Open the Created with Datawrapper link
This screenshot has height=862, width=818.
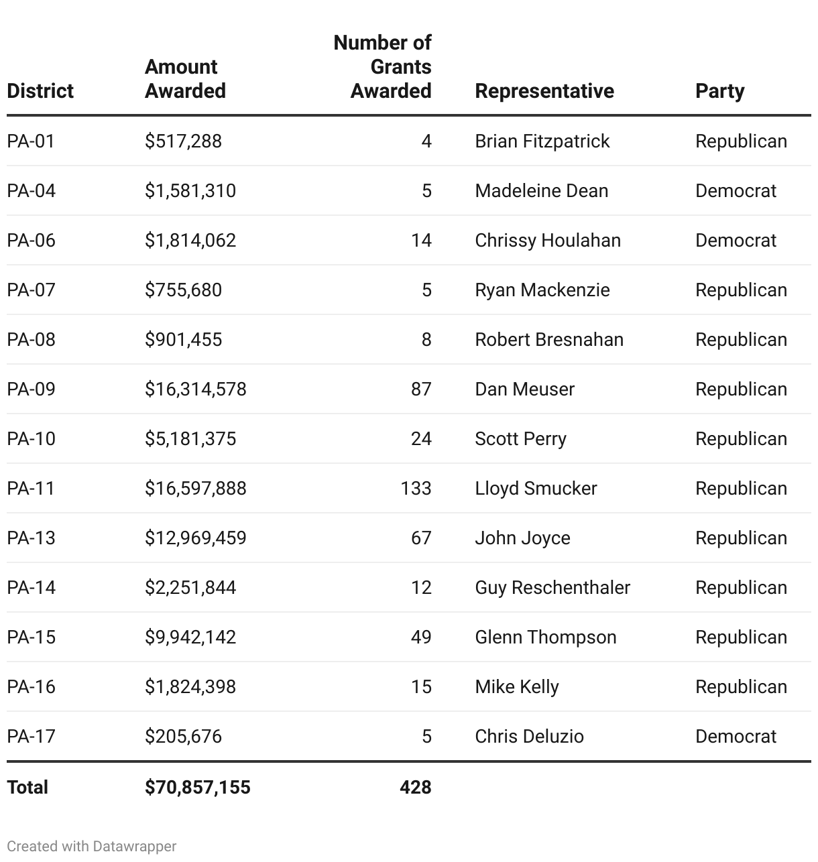click(x=92, y=847)
